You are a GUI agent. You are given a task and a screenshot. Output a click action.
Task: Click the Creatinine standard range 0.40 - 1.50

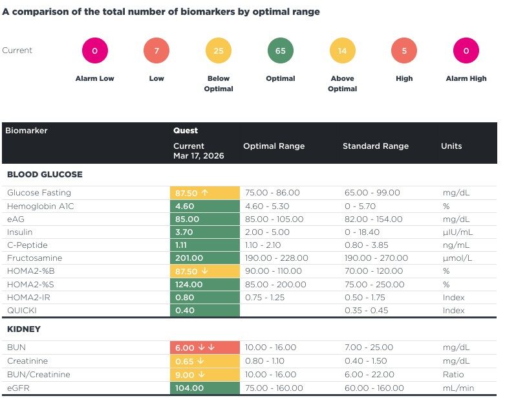(x=366, y=361)
